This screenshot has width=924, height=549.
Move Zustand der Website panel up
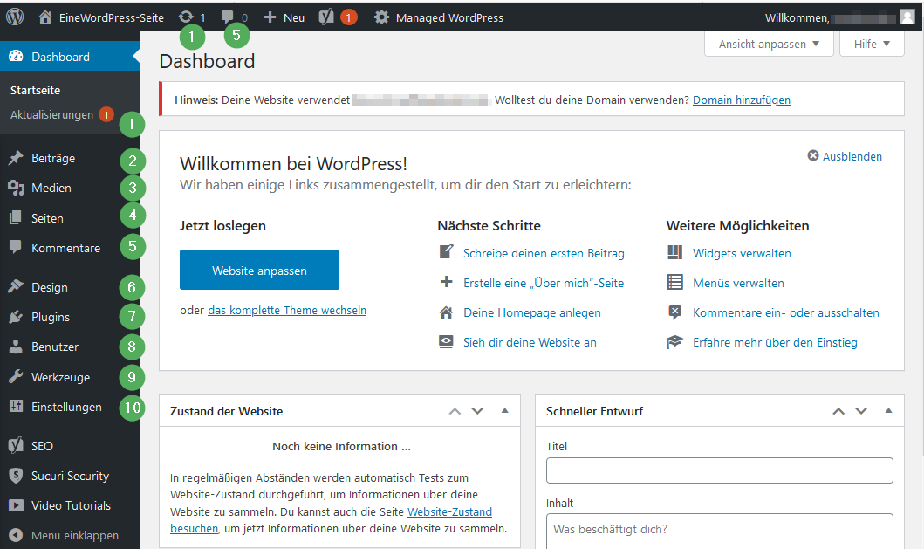click(455, 411)
